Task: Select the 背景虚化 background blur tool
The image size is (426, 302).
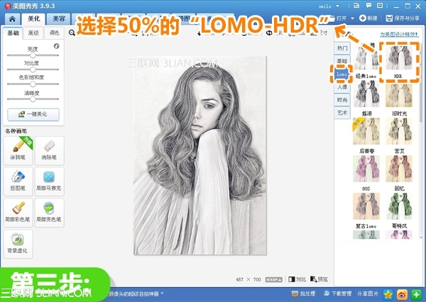Action: coord(18,244)
